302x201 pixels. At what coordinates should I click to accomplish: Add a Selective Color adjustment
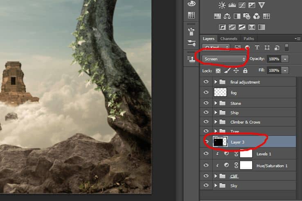coord(252,27)
